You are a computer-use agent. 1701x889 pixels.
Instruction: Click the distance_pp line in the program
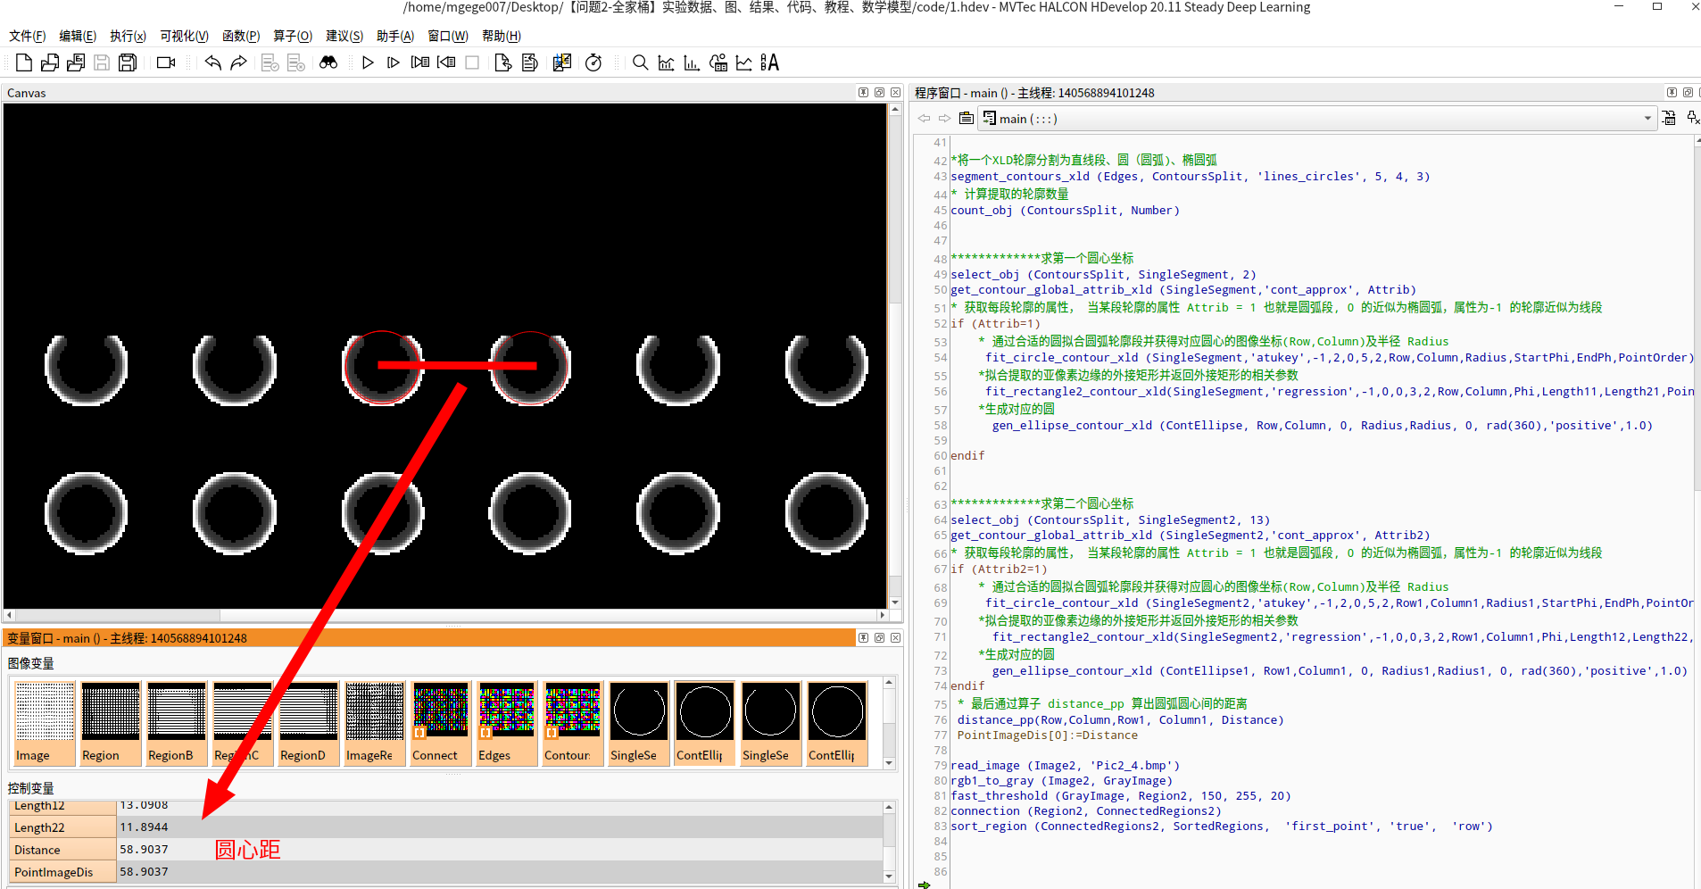coord(1120,720)
